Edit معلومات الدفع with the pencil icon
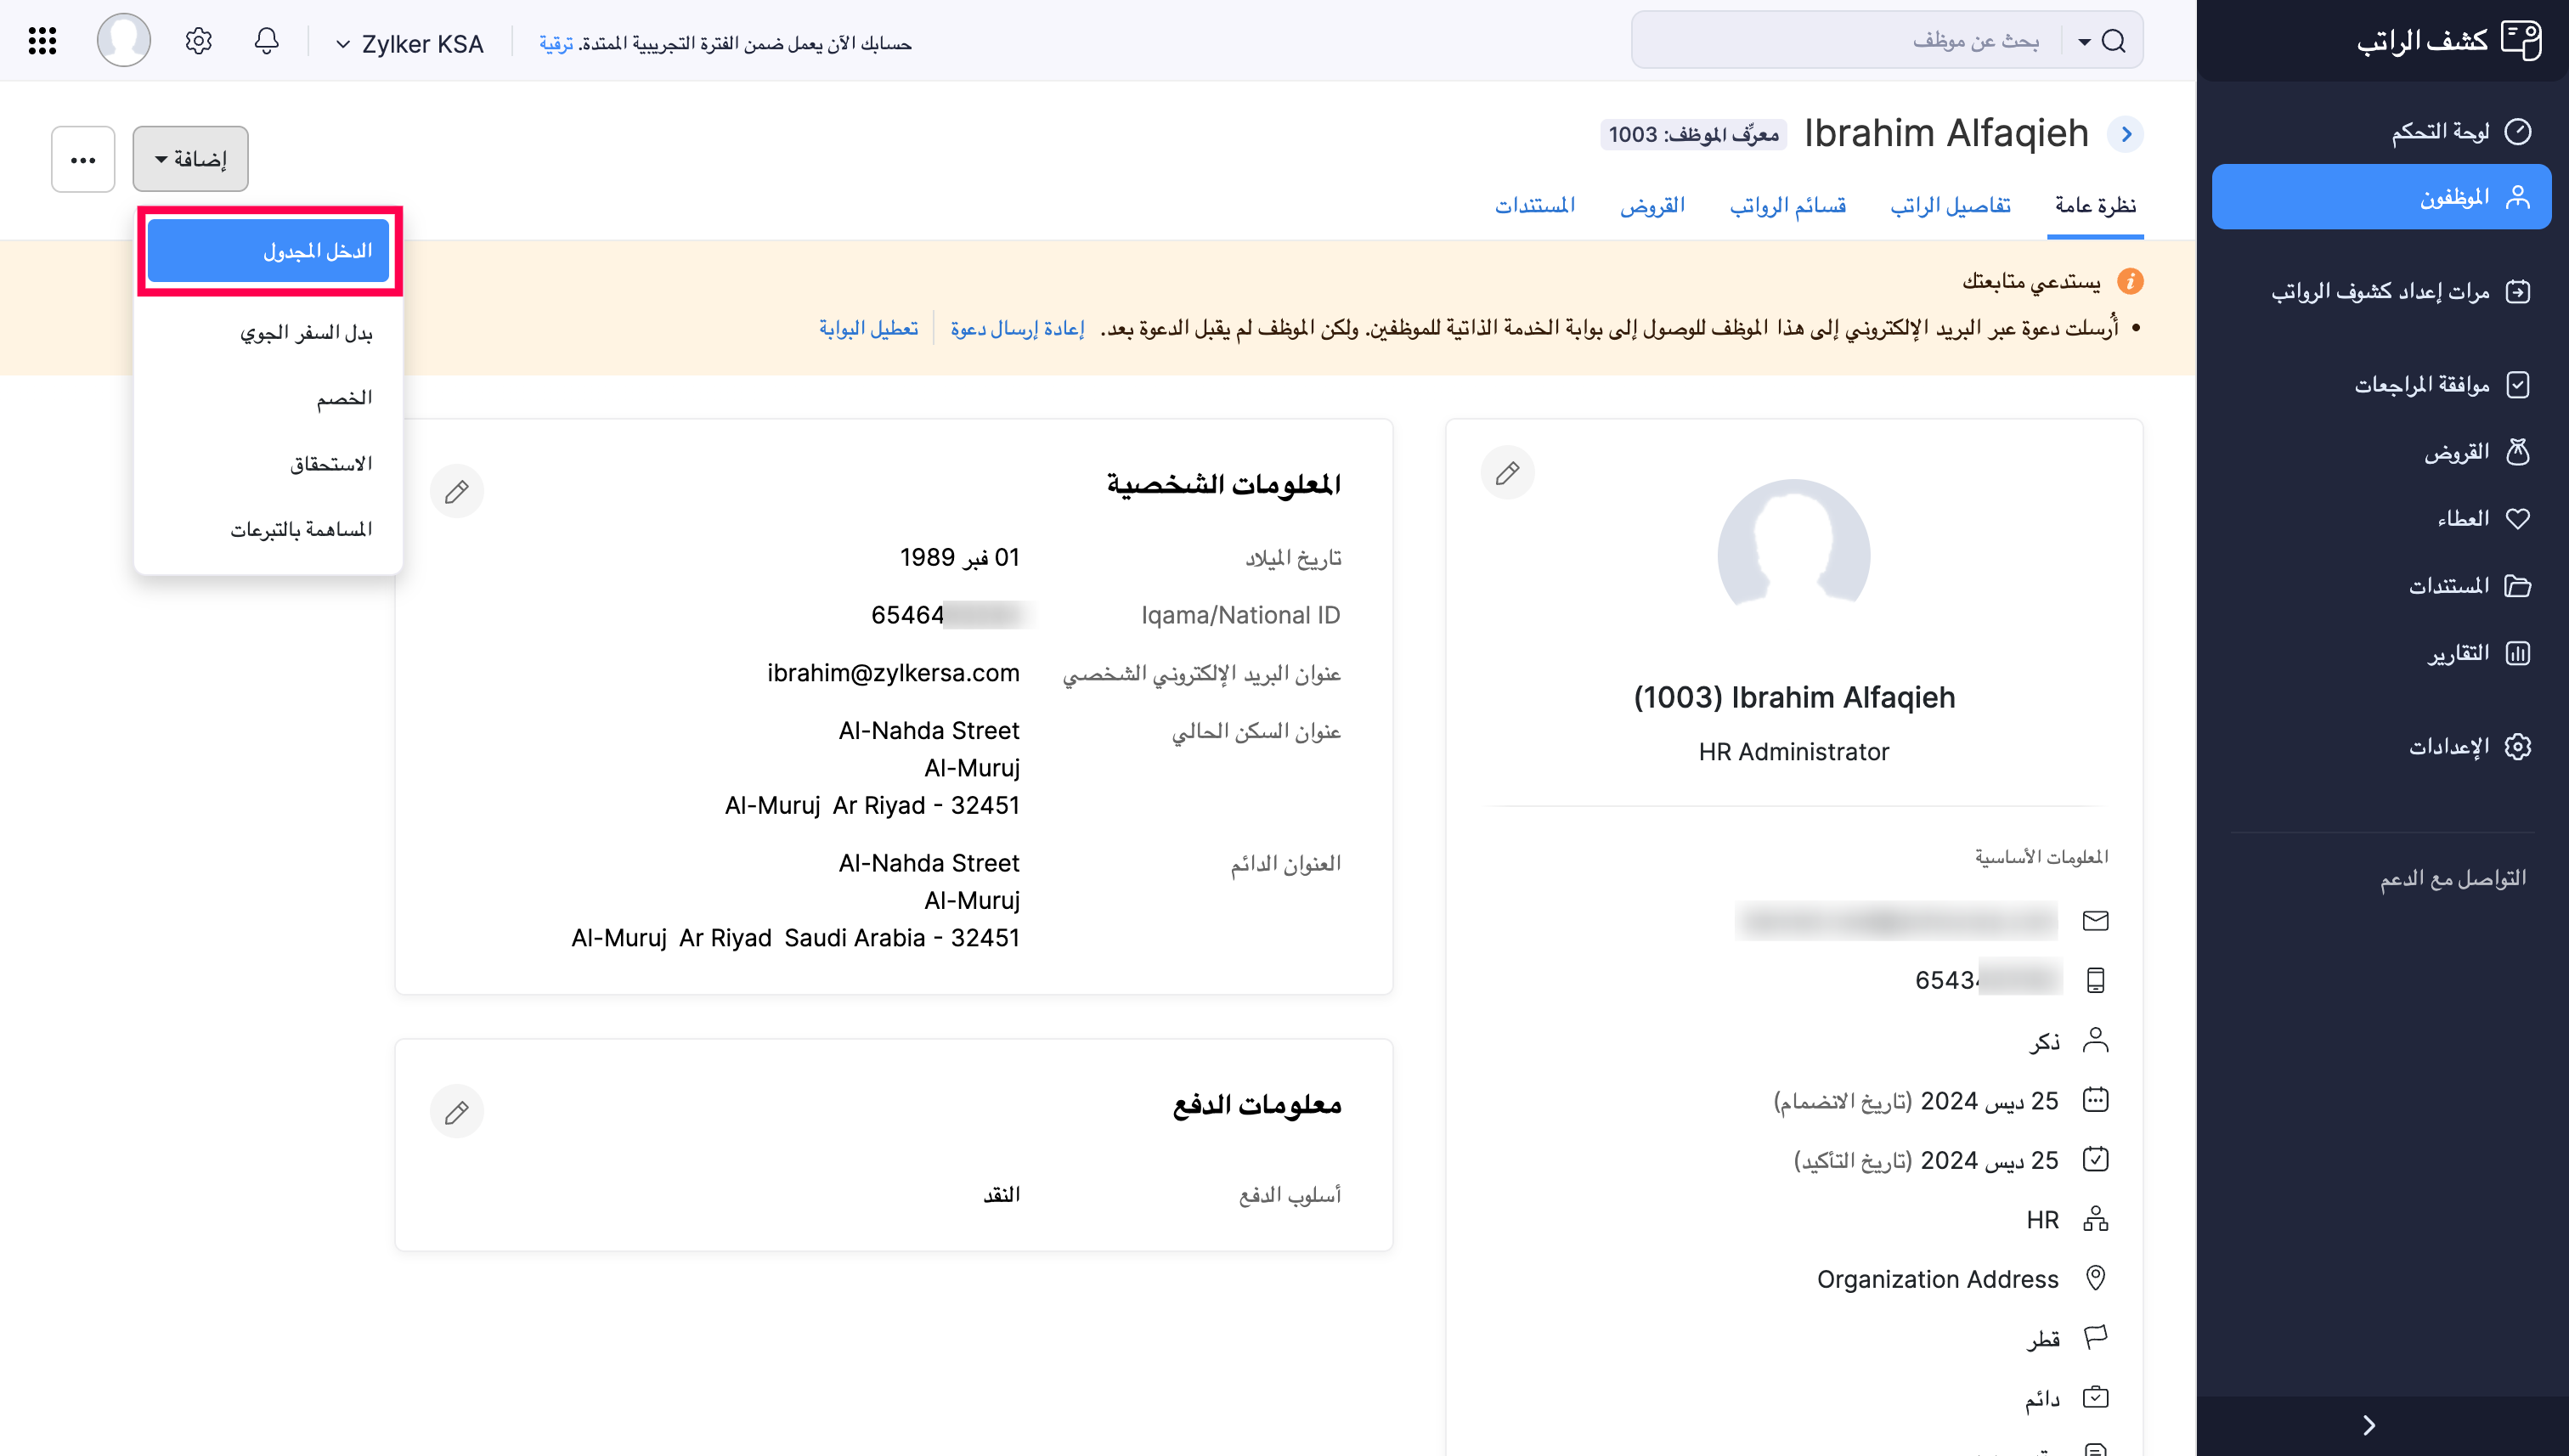This screenshot has height=1456, width=2569. point(457,1110)
